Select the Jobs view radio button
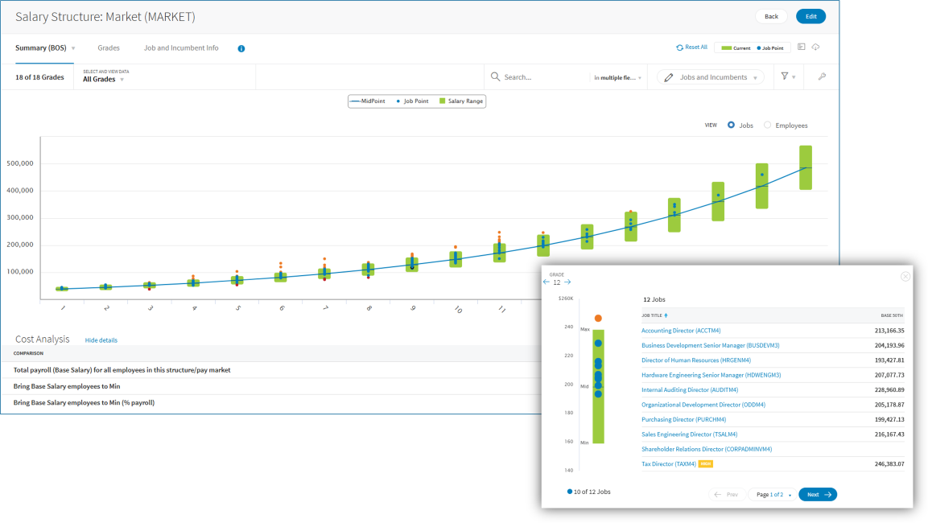This screenshot has width=928, height=523. pos(731,126)
